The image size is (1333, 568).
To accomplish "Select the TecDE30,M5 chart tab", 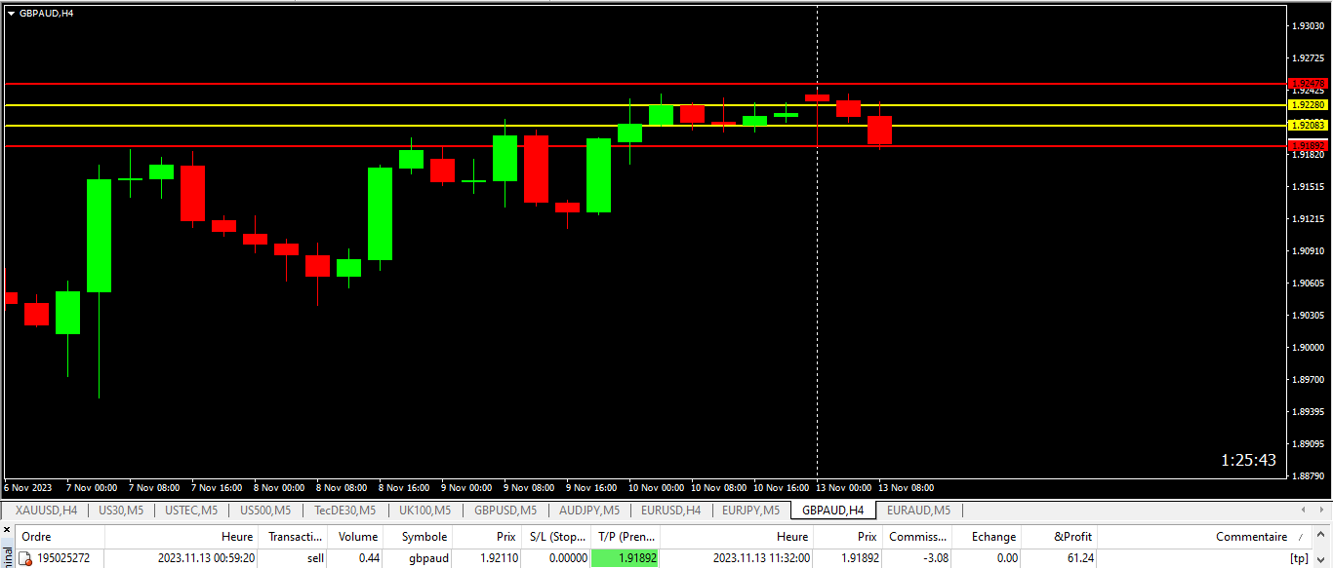I will [345, 510].
